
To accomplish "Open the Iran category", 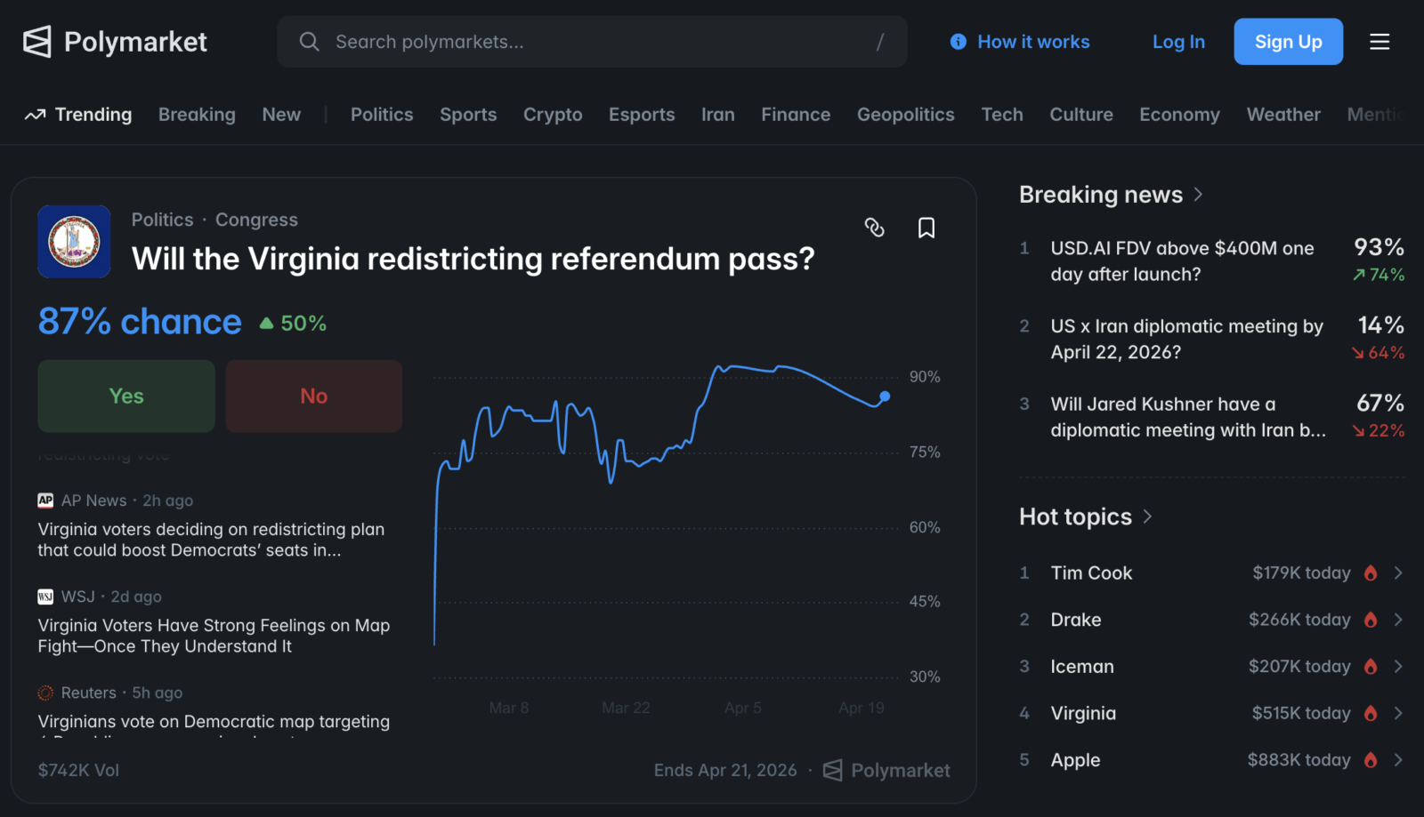I will pos(718,115).
